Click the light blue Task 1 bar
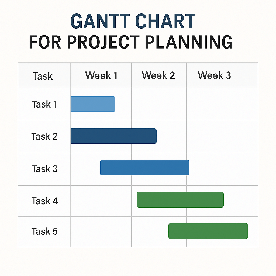The height and width of the screenshot is (276, 276). (93, 104)
